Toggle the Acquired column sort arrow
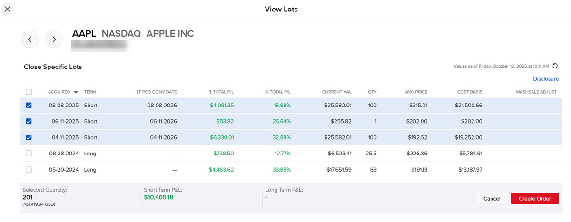 tap(75, 92)
